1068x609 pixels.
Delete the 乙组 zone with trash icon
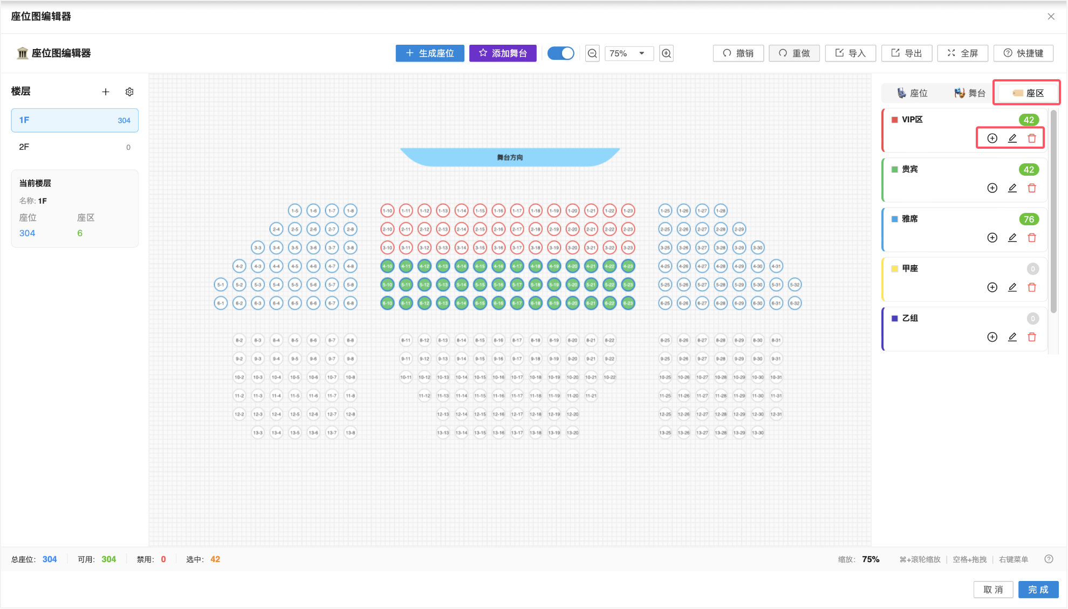[x=1032, y=337]
